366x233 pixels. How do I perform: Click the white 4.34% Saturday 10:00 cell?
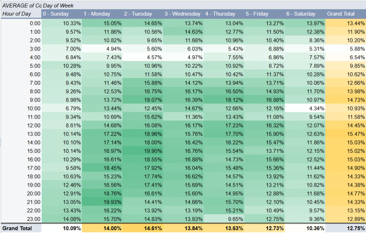click(x=306, y=108)
